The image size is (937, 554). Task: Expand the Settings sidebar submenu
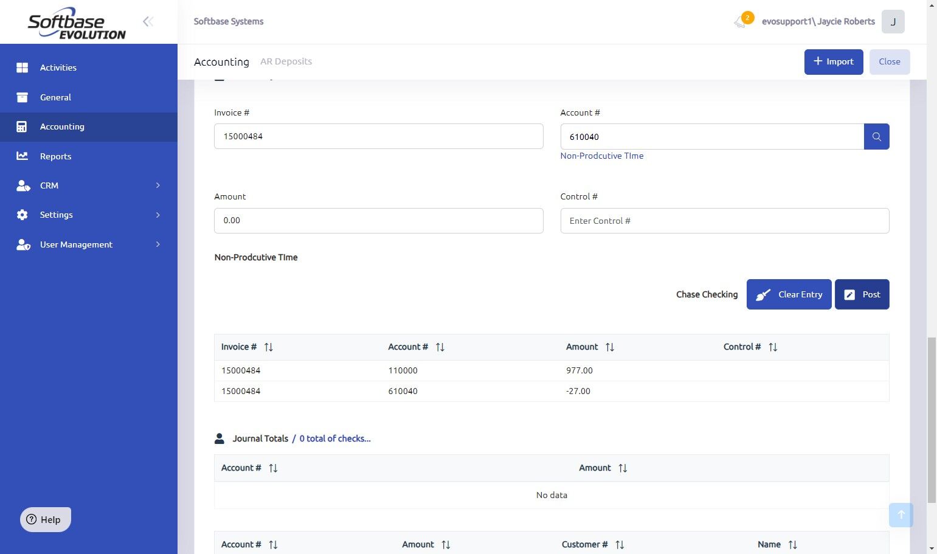tap(157, 215)
